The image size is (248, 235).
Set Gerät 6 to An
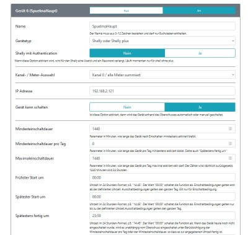click(199, 11)
